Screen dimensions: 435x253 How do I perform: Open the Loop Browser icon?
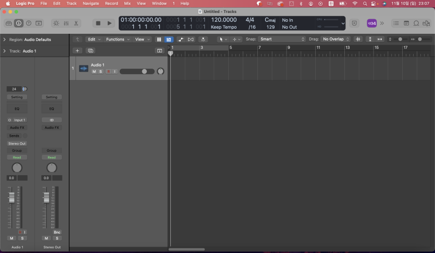tap(416, 23)
